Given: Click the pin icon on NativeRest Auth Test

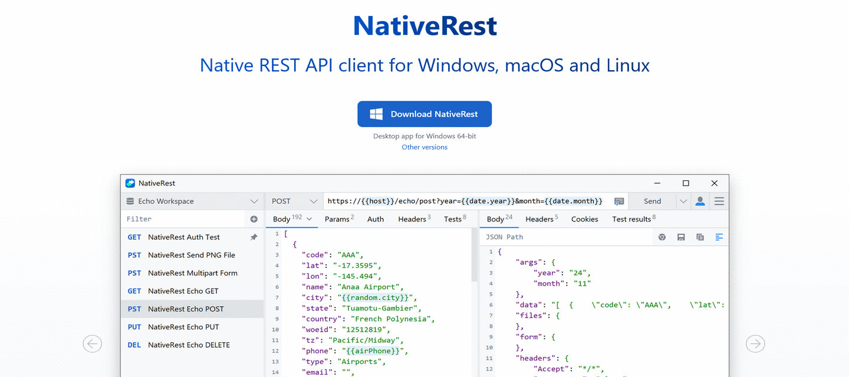Looking at the screenshot, I should point(254,237).
